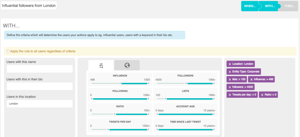Remove the Location: London tag
Image resolution: width=300 pixels, height=137 pixels.
(230, 64)
